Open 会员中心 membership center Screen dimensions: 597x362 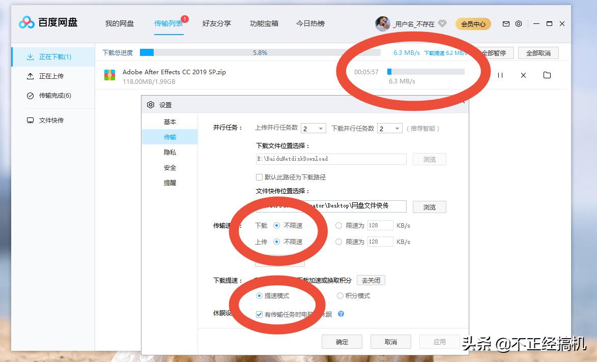[473, 23]
